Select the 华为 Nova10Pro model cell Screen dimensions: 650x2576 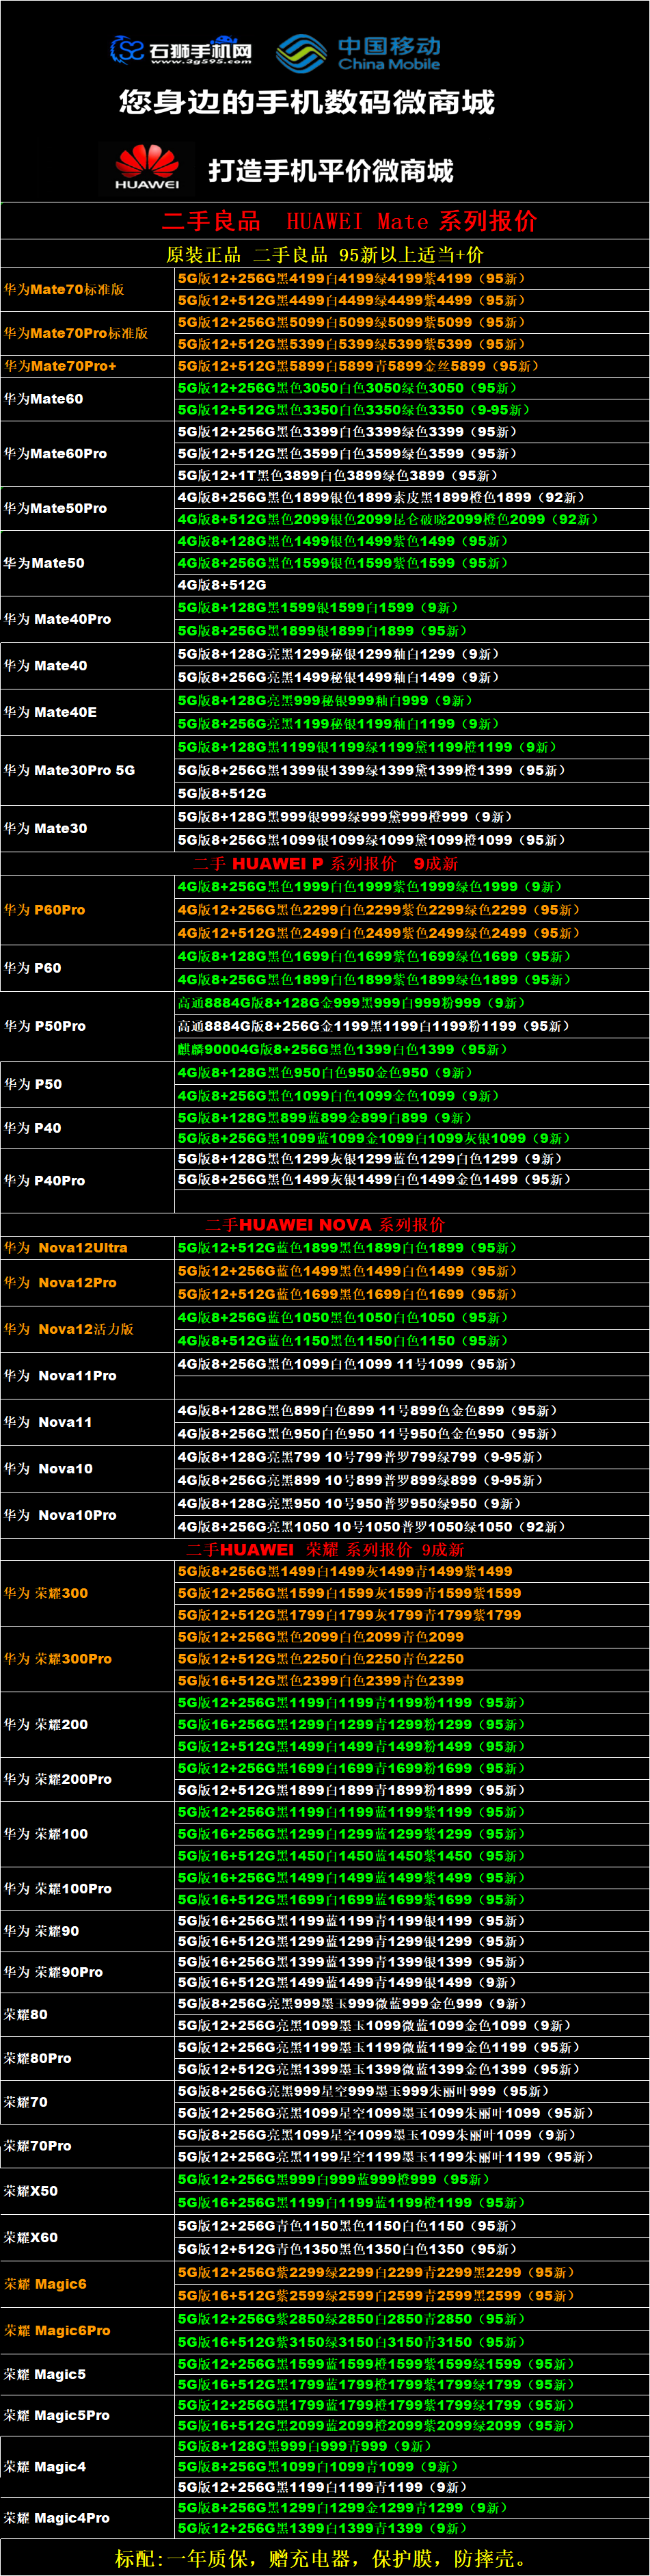[87, 1515]
